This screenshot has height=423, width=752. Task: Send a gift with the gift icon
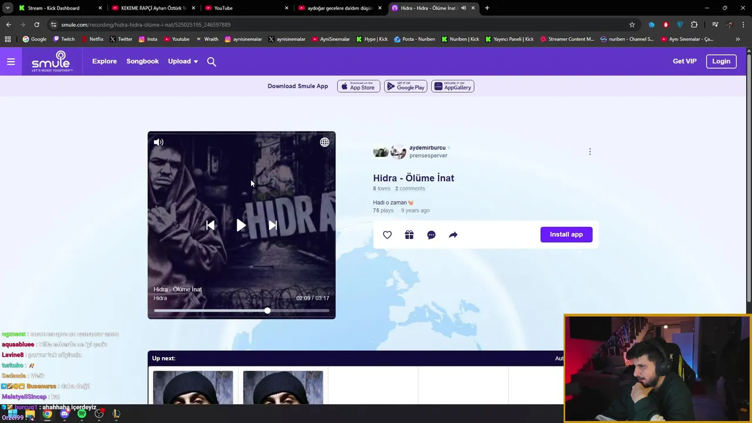(409, 235)
